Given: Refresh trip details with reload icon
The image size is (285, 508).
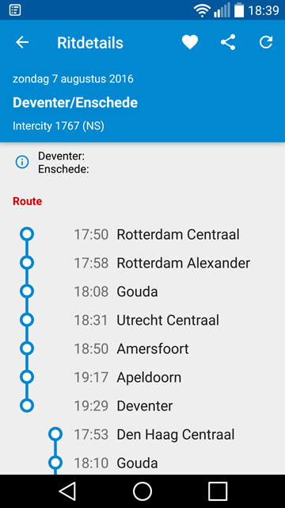Looking at the screenshot, I should (x=266, y=42).
